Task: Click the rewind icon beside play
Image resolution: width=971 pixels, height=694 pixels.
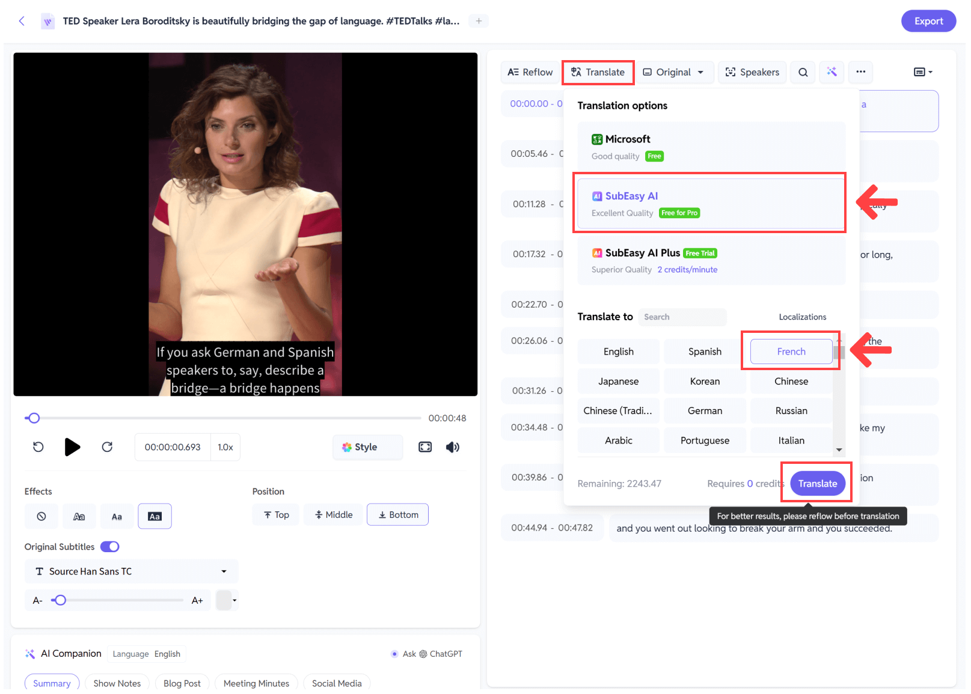Action: pos(38,447)
